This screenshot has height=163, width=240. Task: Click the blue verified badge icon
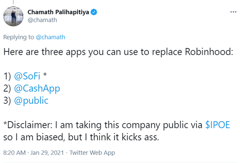click(x=94, y=12)
